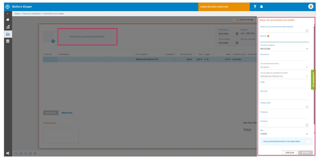This screenshot has width=320, height=161.
Task: Expand the left sidebar with chevron
Action: tap(8, 14)
